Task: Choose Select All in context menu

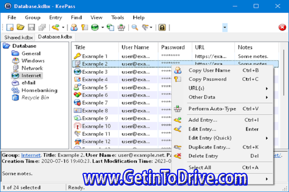Action: point(222,168)
